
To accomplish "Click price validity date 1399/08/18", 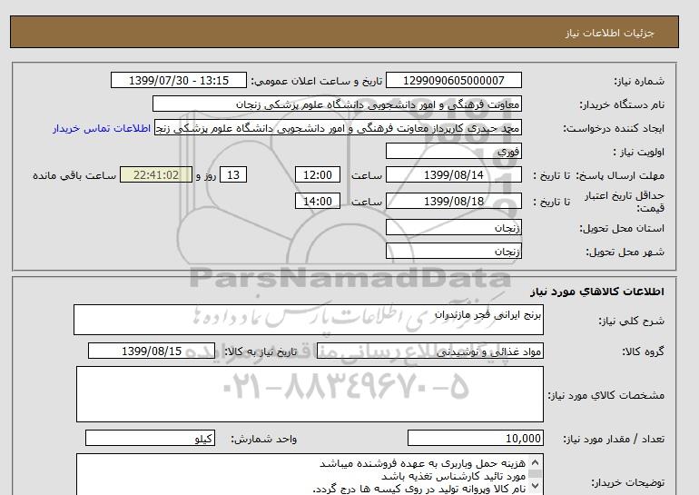I will tap(453, 201).
